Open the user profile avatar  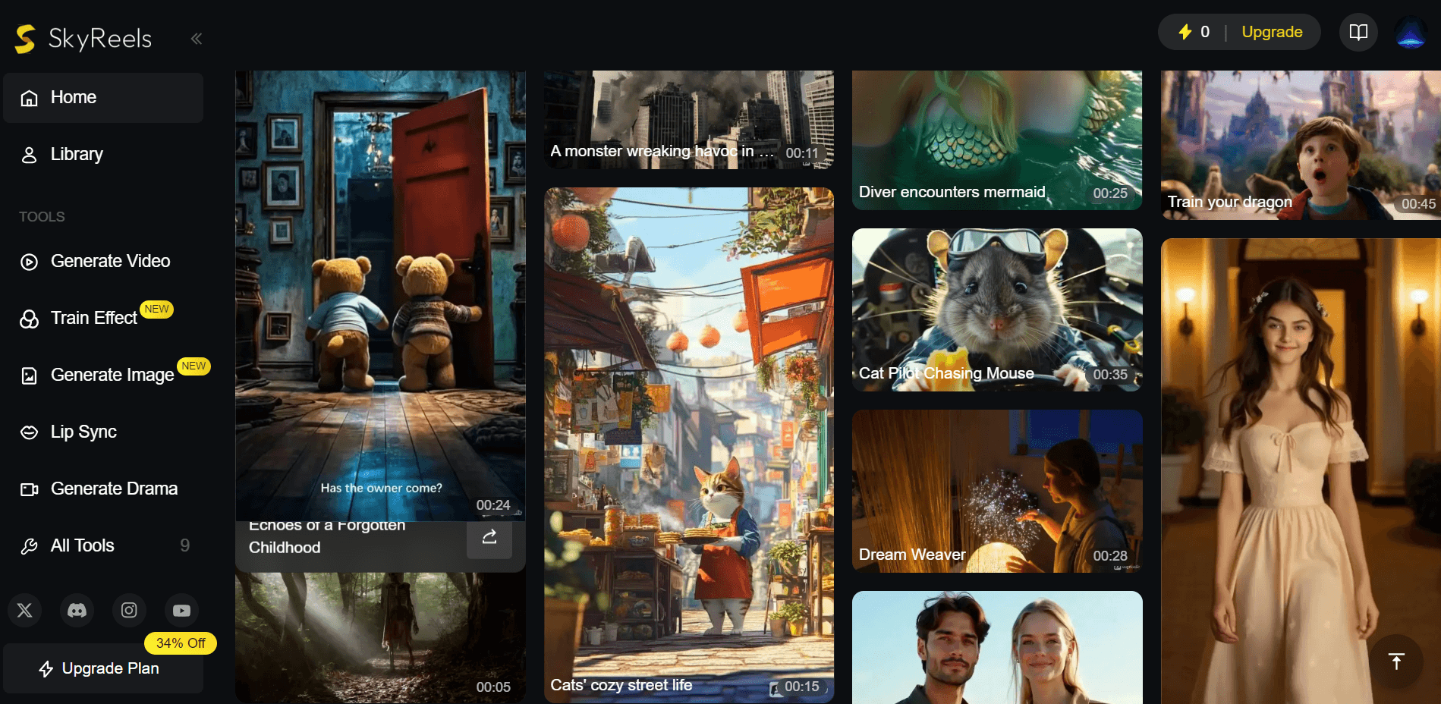tap(1411, 32)
